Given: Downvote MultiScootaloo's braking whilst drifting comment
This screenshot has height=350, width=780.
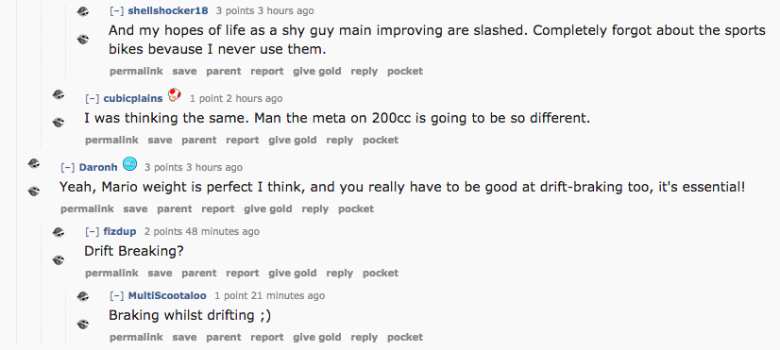Looking at the screenshot, I should click(83, 325).
